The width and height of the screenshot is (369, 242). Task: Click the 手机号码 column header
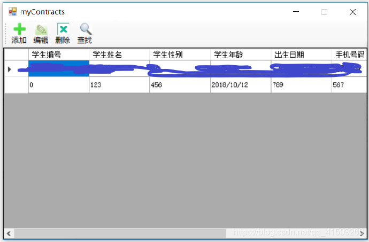[349, 54]
